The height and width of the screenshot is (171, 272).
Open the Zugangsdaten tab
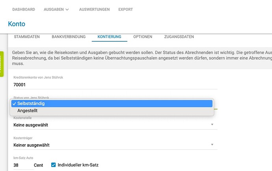click(179, 37)
